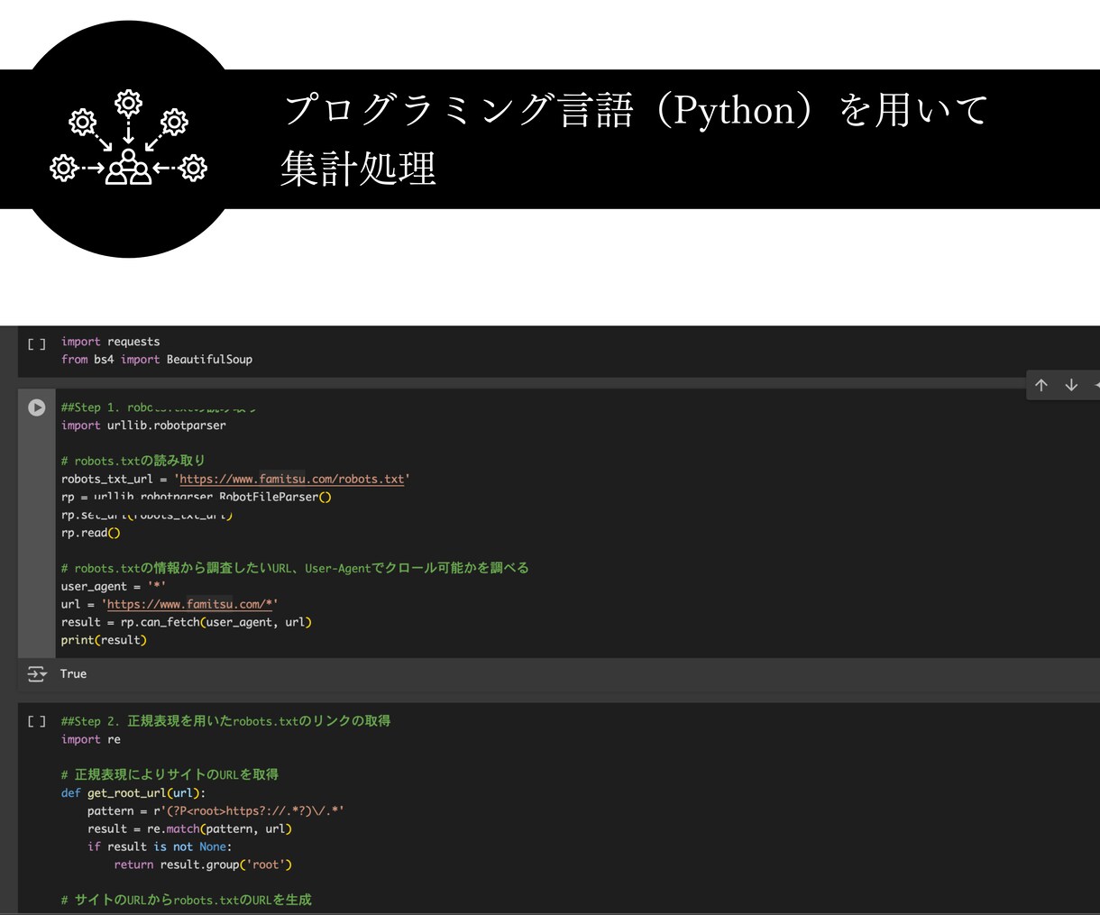Click the 'True' output text
The image size is (1100, 915).
pos(73,673)
